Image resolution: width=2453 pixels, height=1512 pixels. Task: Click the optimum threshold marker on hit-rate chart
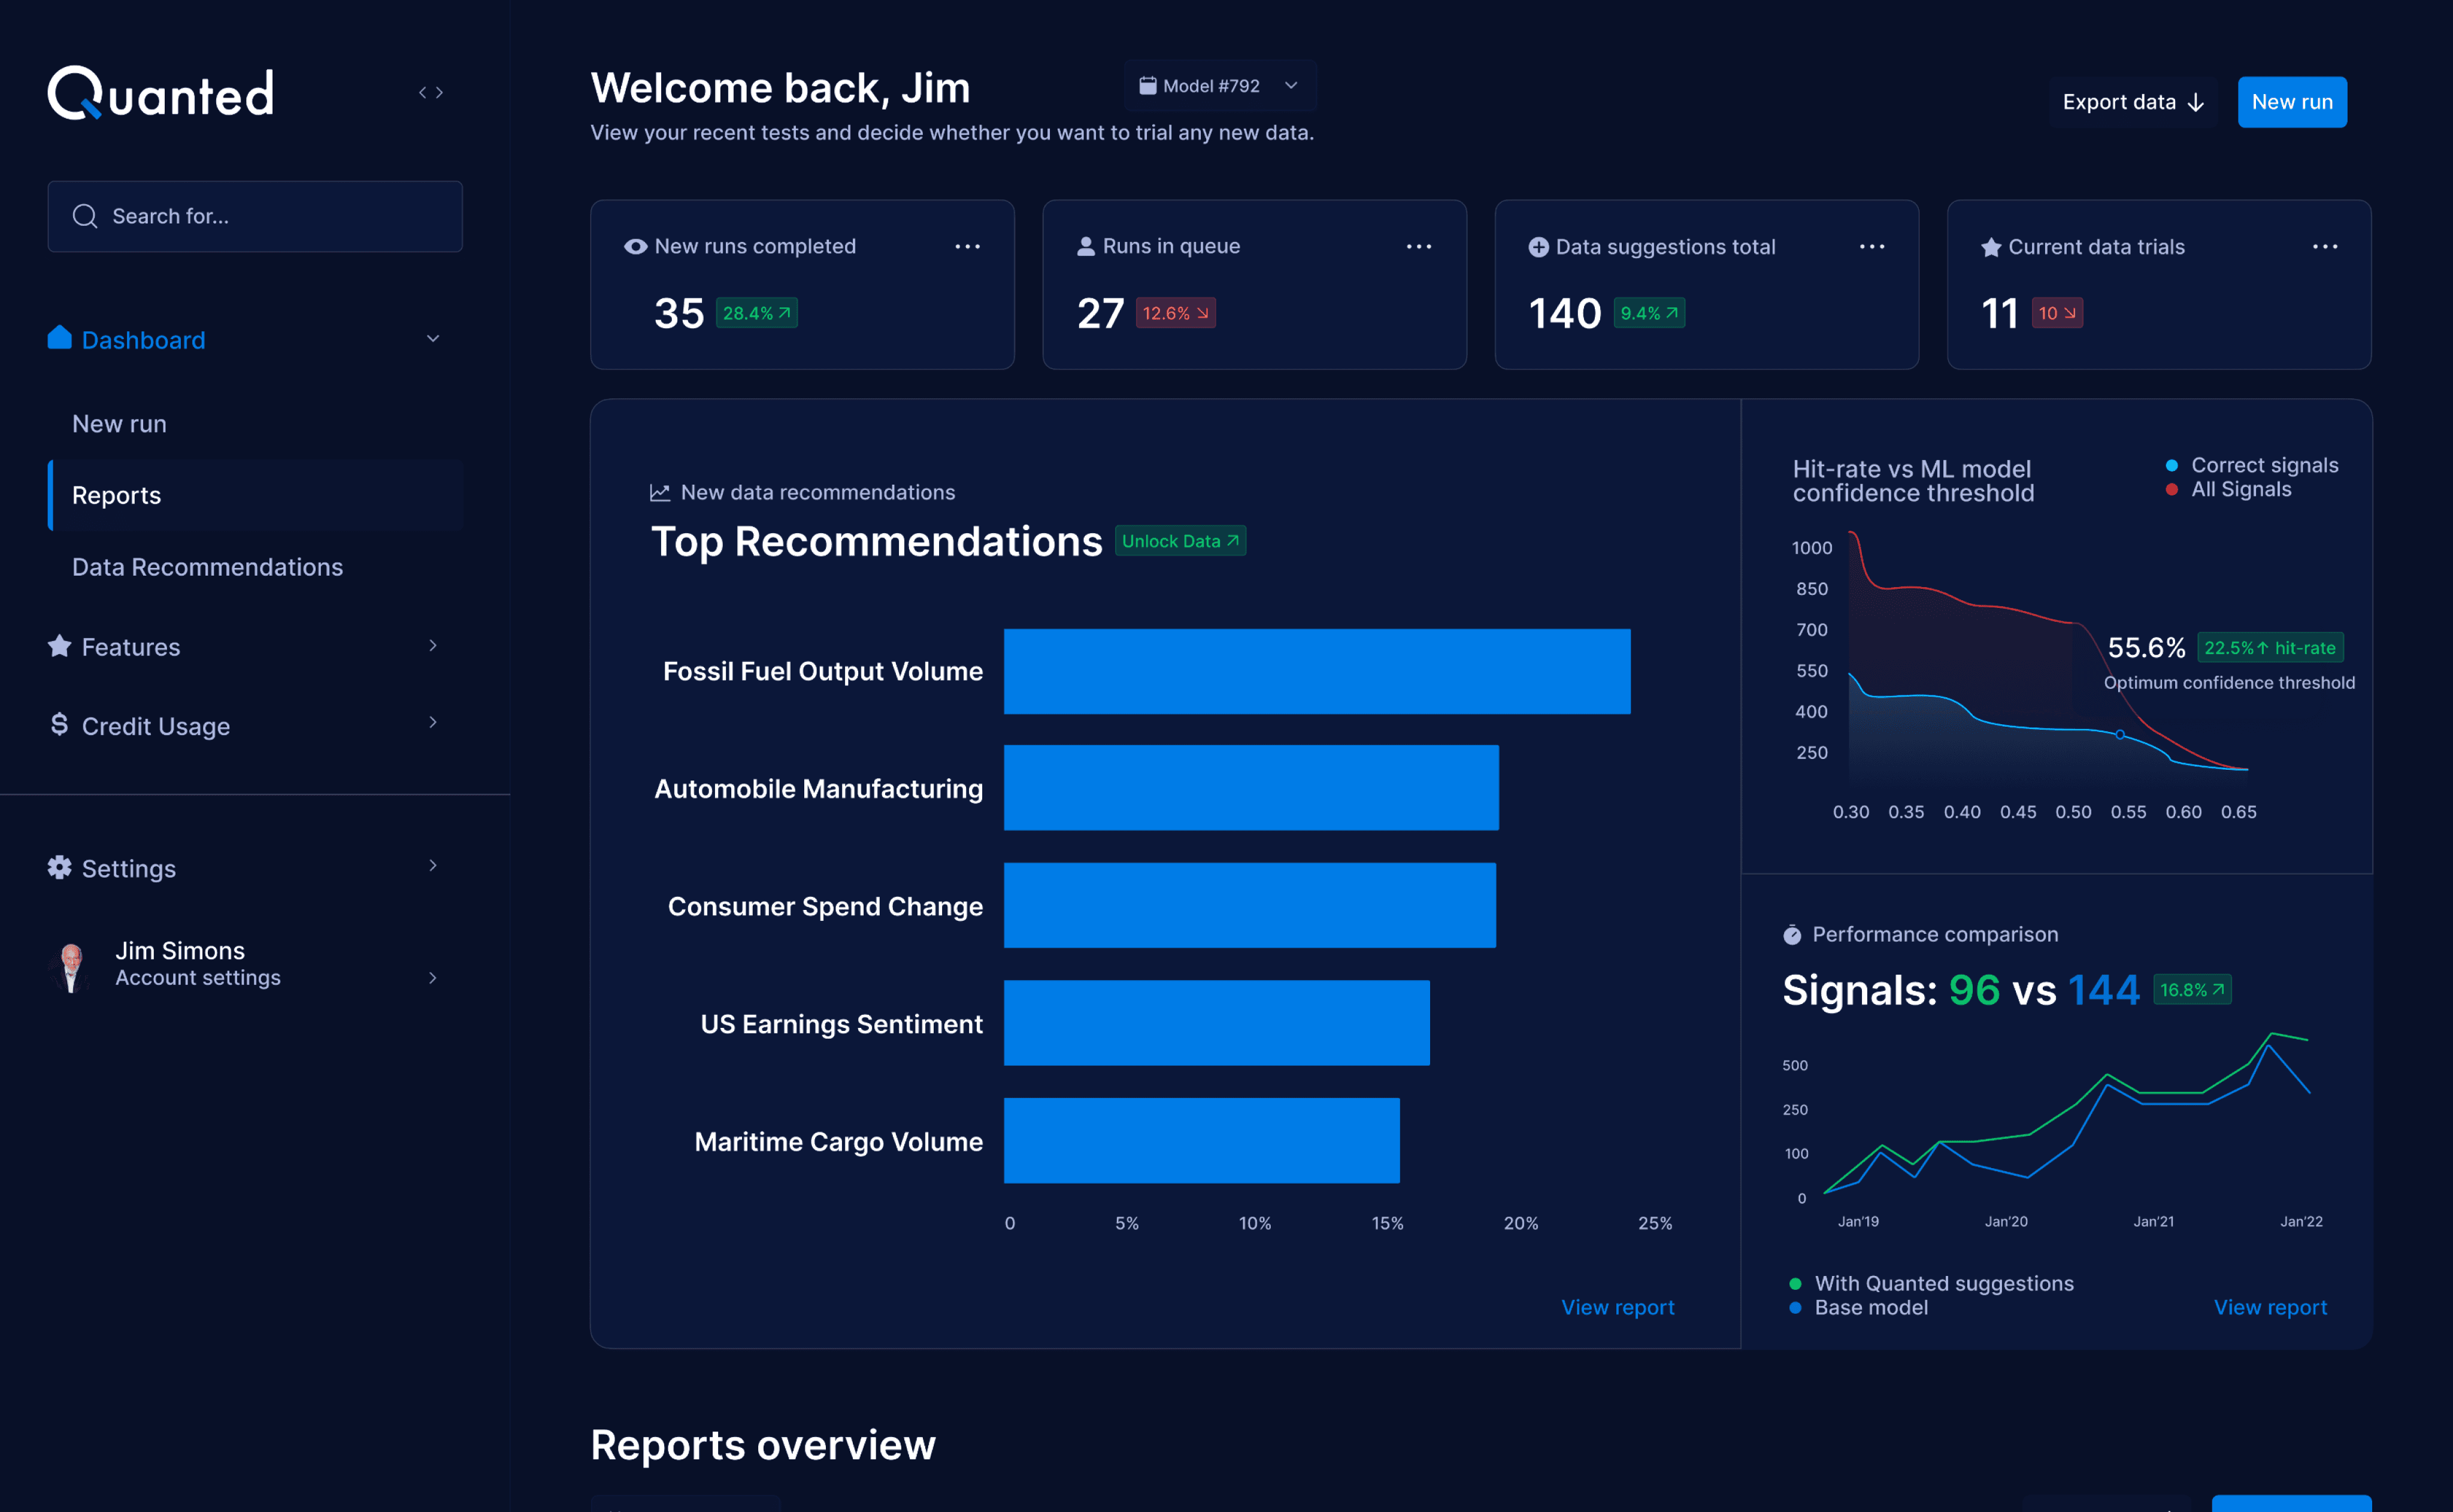(2120, 735)
